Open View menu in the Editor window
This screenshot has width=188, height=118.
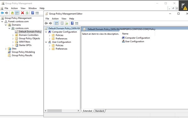pos(64,19)
